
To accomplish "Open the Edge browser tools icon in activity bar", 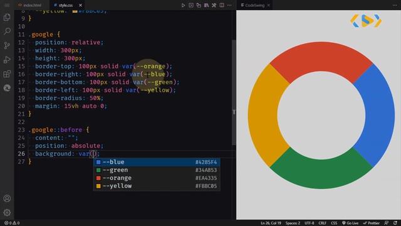I will click(7, 88).
